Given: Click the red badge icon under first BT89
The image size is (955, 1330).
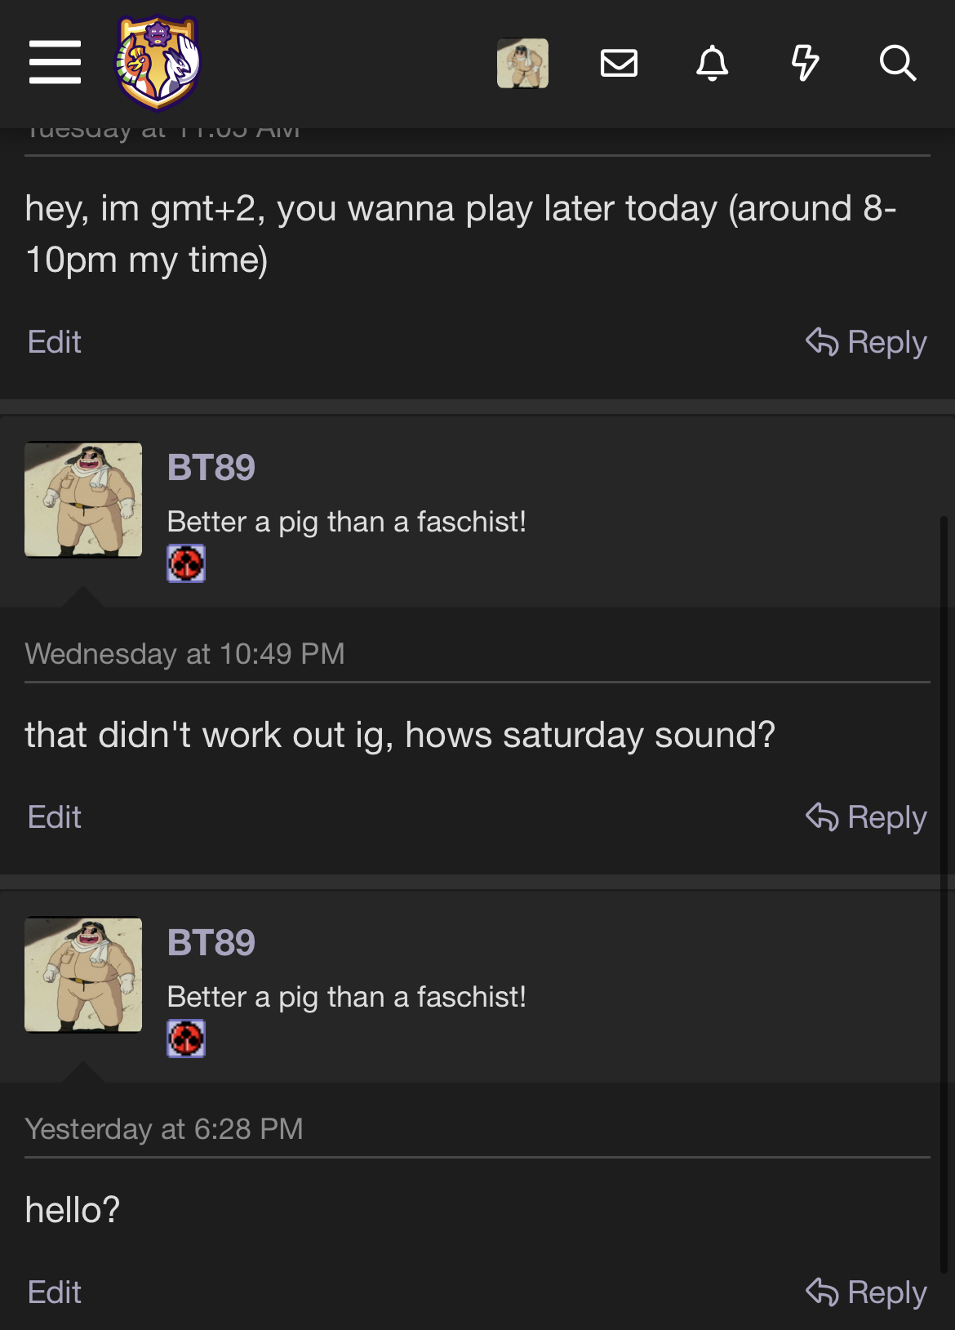Looking at the screenshot, I should [186, 563].
